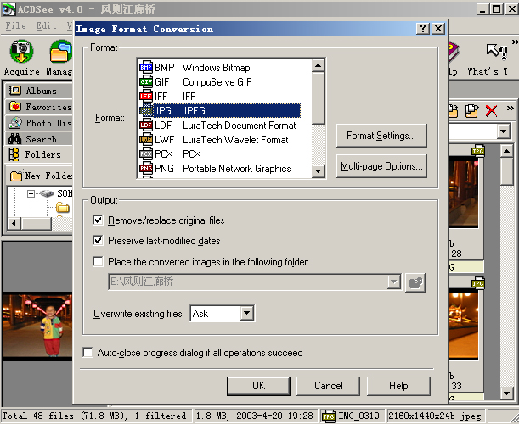Select the JPG JPEG format row
Screen dimensions: 519x424
[220, 111]
